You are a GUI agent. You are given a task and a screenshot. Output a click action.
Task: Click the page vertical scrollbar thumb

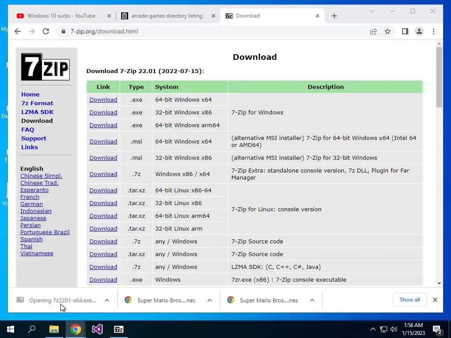(439, 77)
